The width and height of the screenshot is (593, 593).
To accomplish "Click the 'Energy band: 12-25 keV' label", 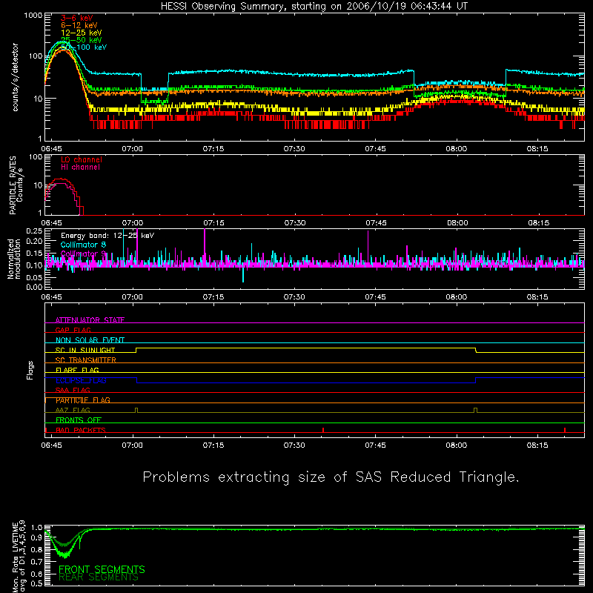I will coord(107,236).
